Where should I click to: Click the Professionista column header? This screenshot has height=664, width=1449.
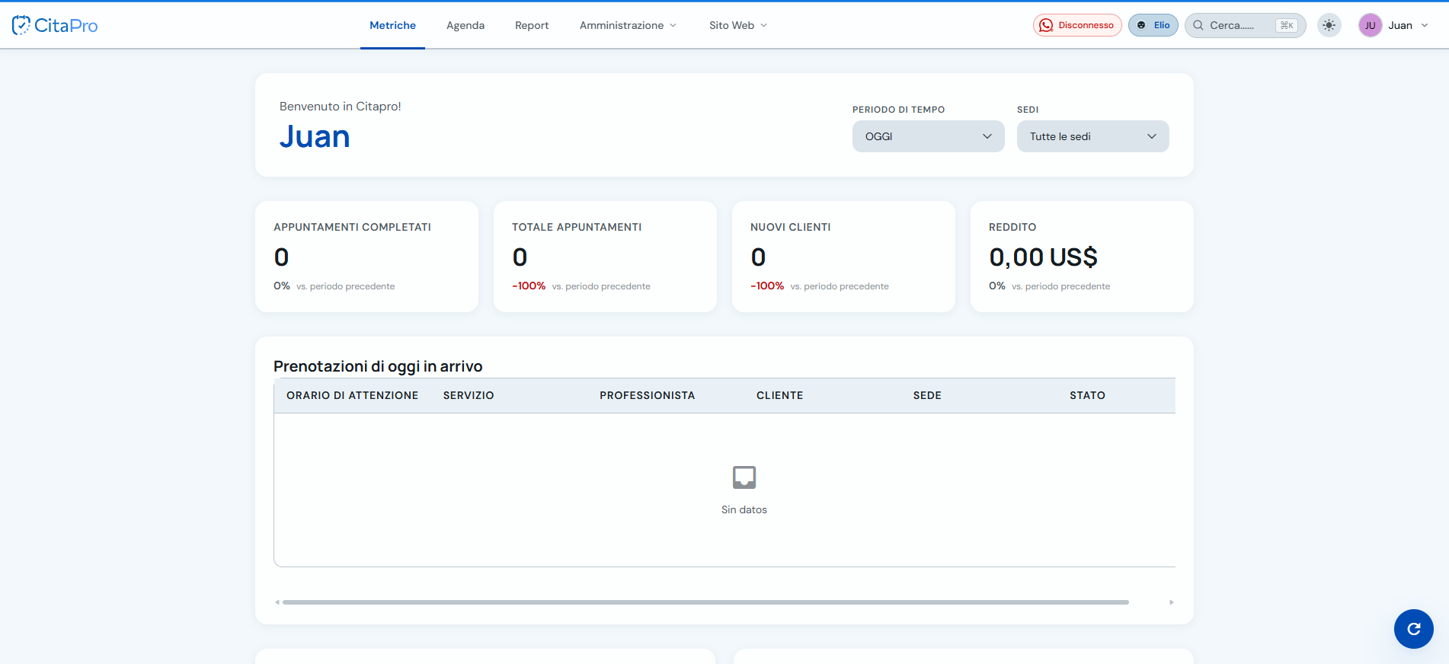[x=647, y=395]
